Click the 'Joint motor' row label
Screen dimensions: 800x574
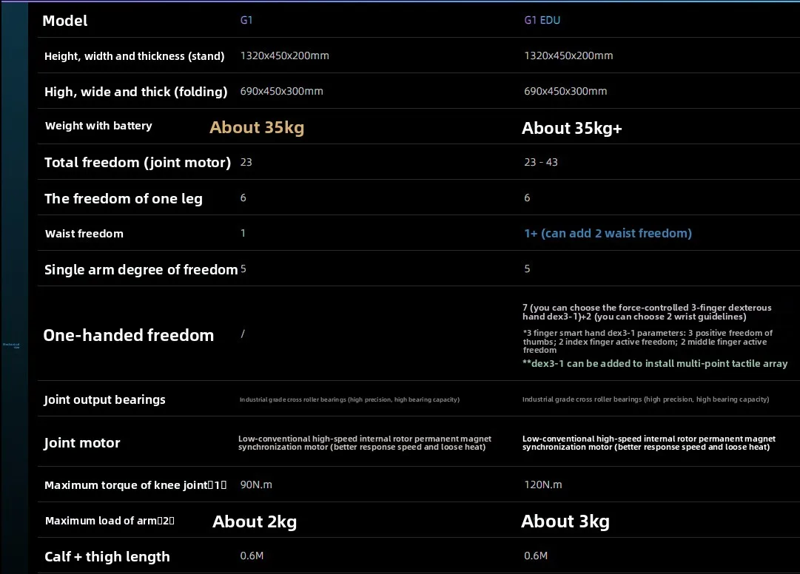[81, 443]
